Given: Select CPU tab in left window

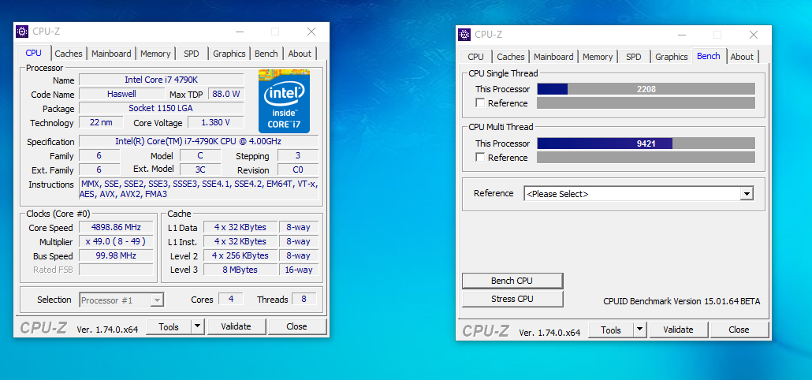Looking at the screenshot, I should coord(34,53).
